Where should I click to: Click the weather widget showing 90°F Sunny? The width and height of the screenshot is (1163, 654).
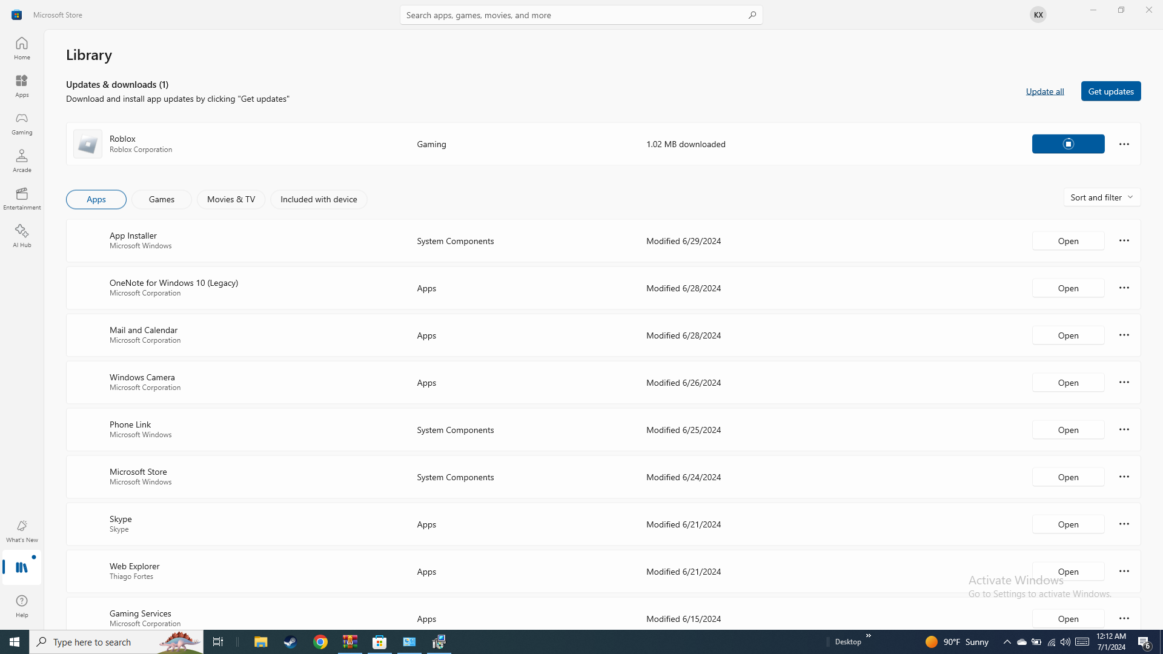coord(956,642)
